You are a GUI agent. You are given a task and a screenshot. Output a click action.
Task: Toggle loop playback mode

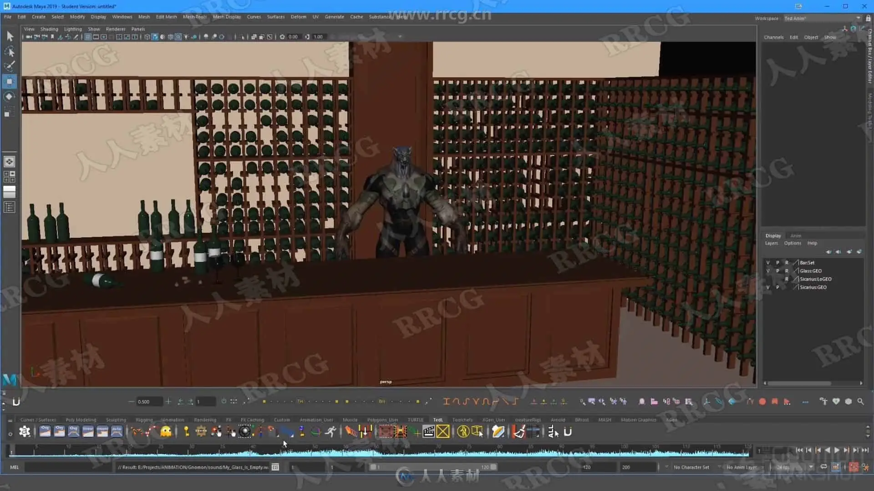823,467
